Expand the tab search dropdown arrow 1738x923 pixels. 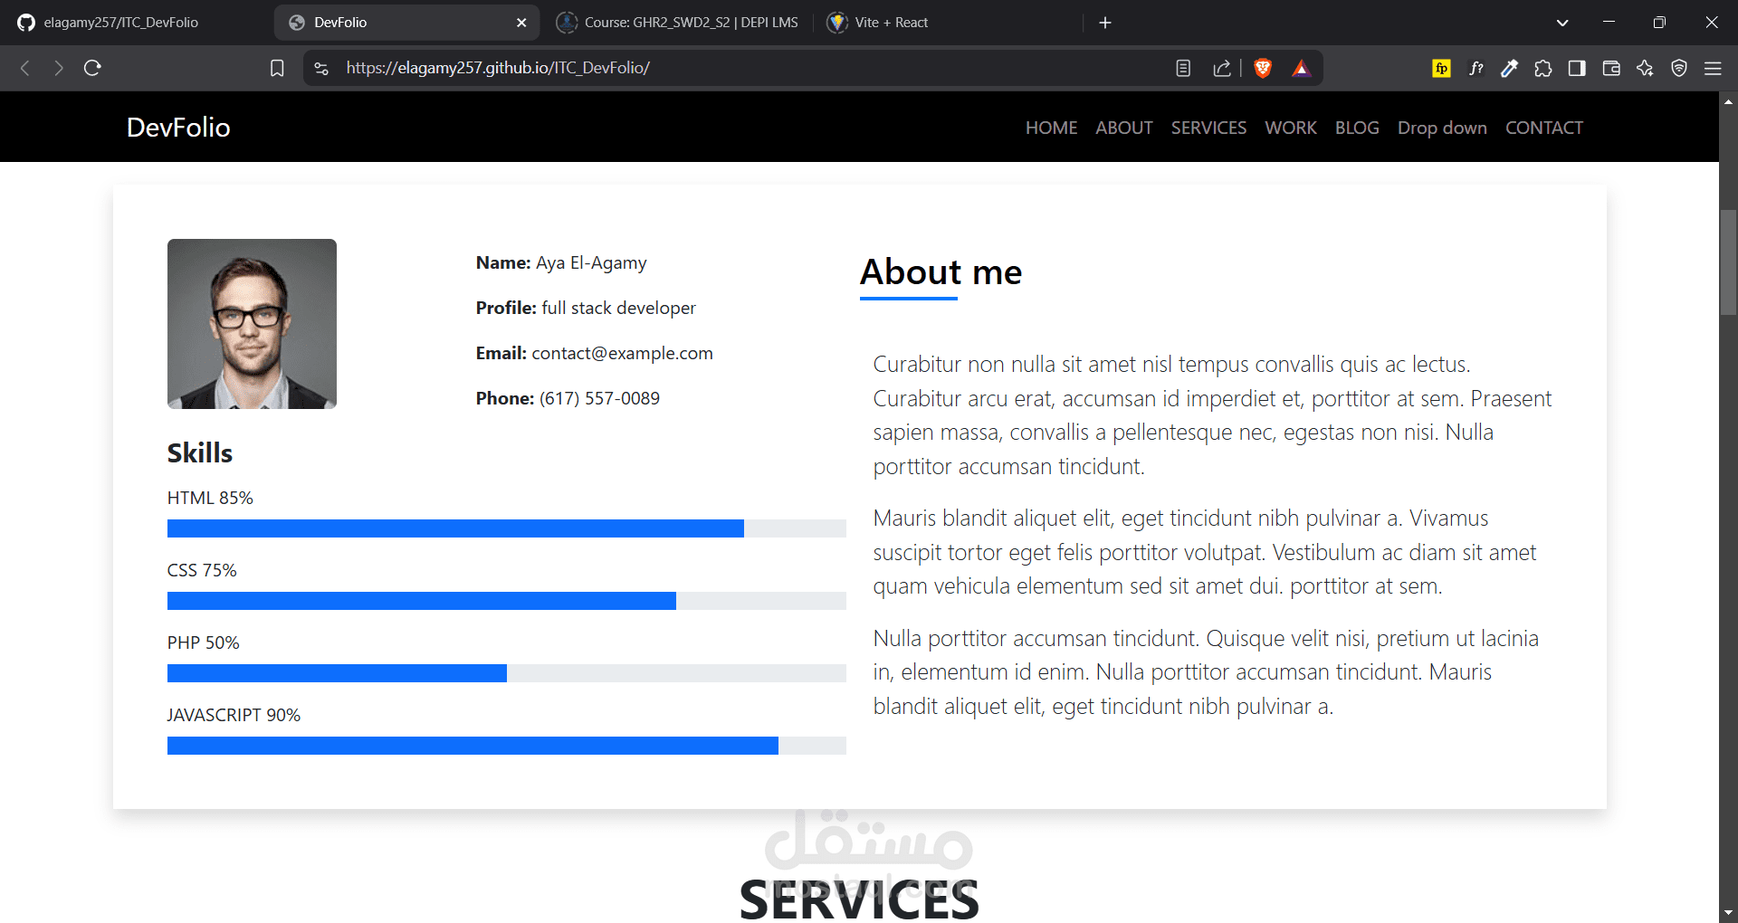coord(1562,23)
